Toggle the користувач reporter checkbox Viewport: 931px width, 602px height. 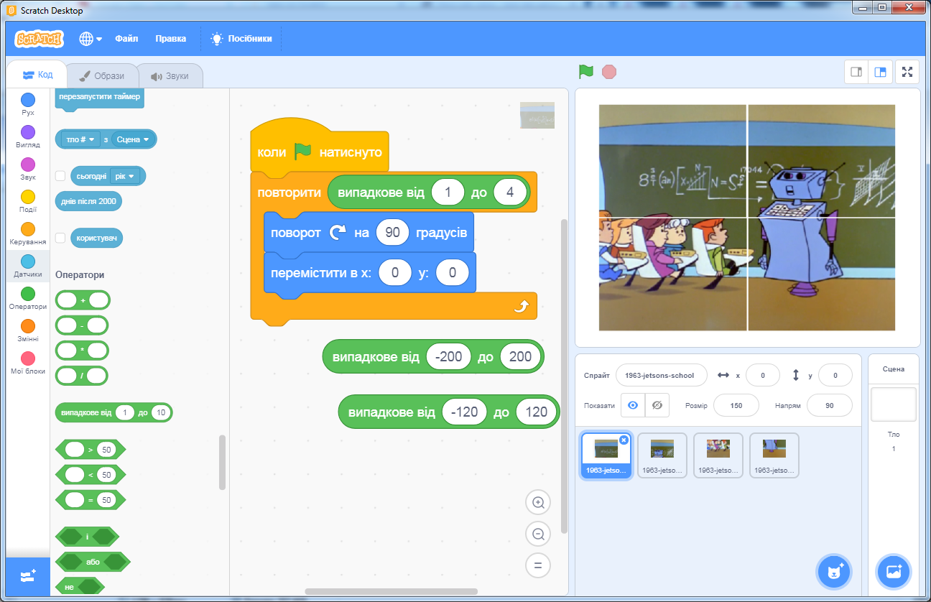(x=60, y=238)
